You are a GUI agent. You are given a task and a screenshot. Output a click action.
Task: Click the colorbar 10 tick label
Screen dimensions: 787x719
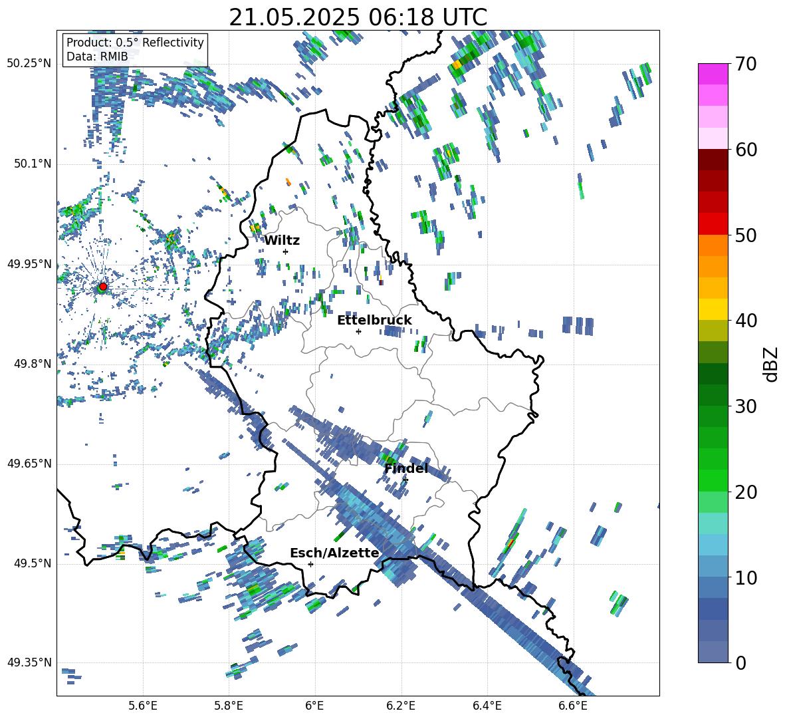[x=746, y=577]
